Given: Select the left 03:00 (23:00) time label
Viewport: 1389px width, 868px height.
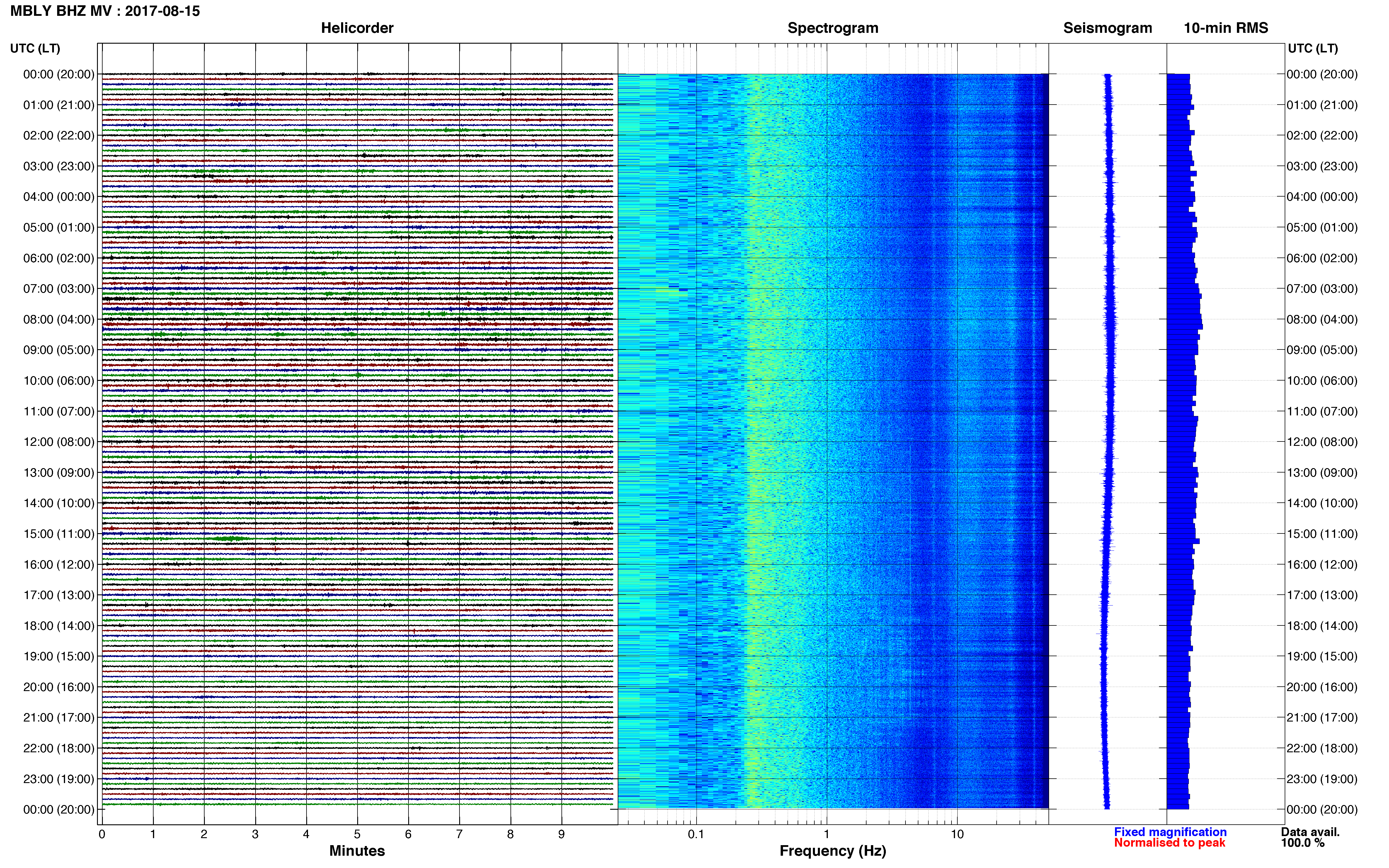Looking at the screenshot, I should (59, 166).
